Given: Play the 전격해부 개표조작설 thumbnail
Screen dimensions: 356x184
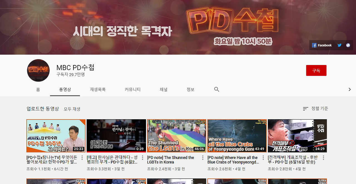Looking at the screenshot, I should coord(297,136).
